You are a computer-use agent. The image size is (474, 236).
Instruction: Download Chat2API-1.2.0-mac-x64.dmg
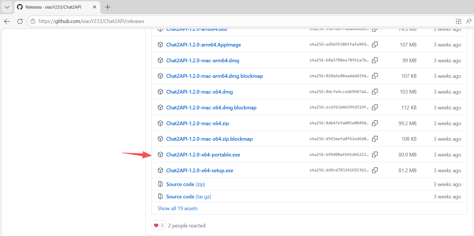[199, 92]
